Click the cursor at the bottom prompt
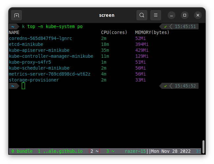 coord(23,86)
